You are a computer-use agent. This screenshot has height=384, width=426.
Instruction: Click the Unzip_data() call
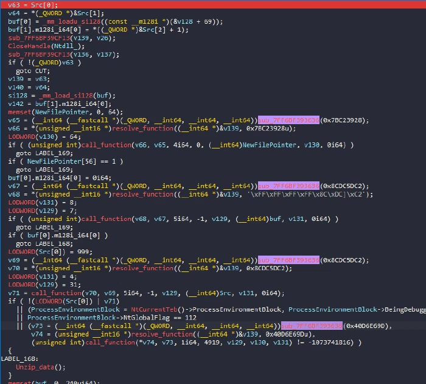tap(41, 367)
